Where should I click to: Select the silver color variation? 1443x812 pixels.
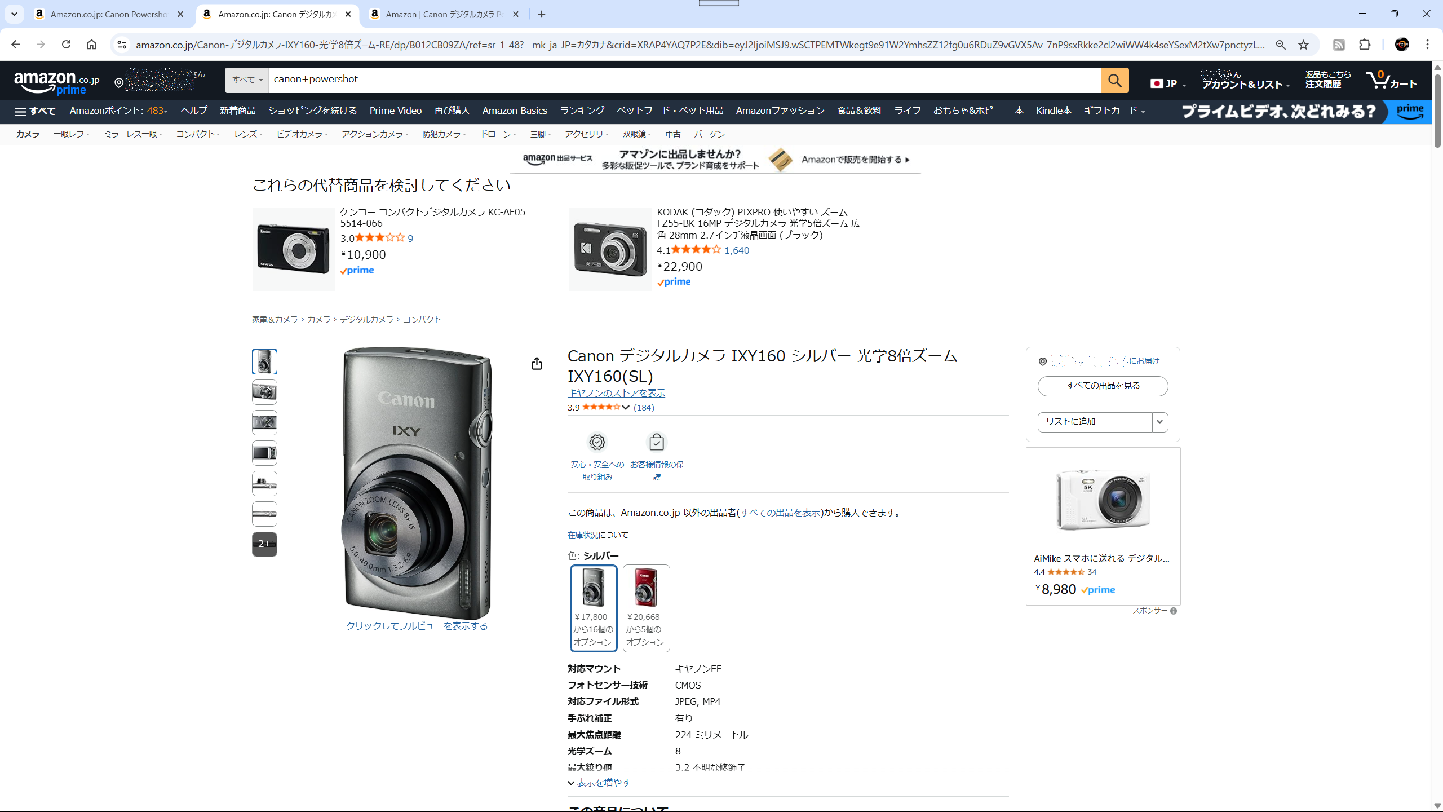pyautogui.click(x=593, y=608)
